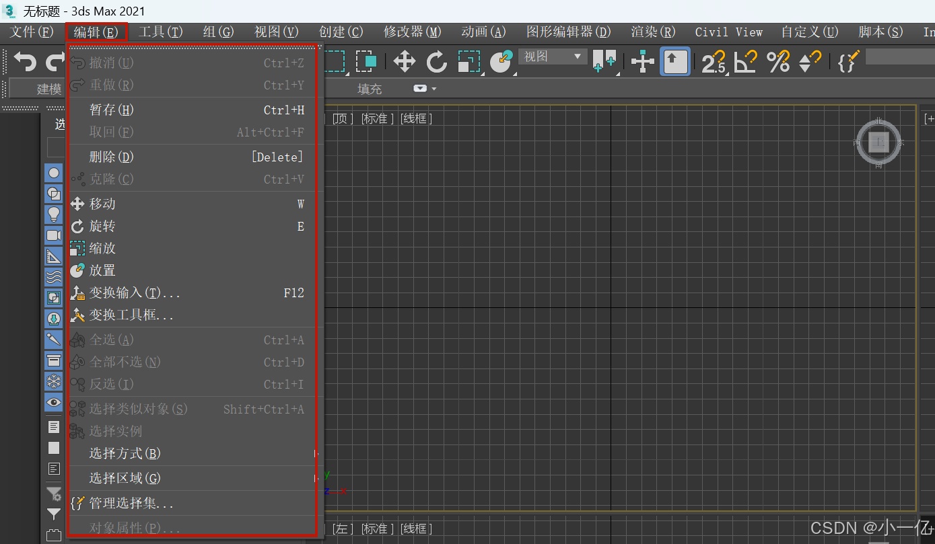Click the top viewport [线框] label

[x=417, y=118]
